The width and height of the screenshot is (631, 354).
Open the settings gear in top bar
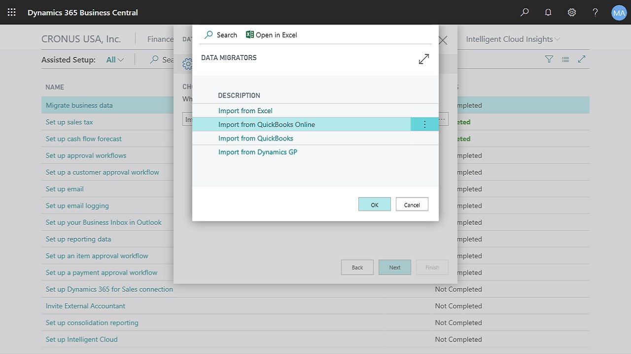click(572, 12)
